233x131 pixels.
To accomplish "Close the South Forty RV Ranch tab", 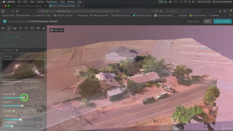I will pos(46,6).
